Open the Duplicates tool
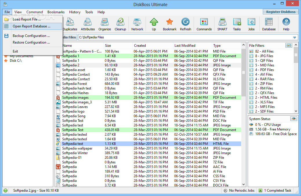Screen dimensions: 301x196 (70, 24)
